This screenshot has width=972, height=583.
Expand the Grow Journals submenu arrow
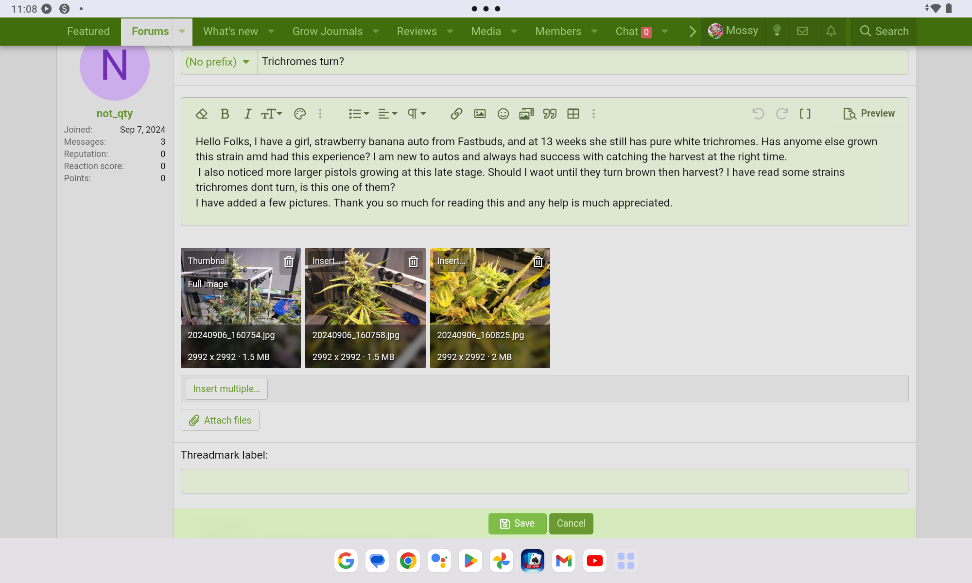coord(376,32)
